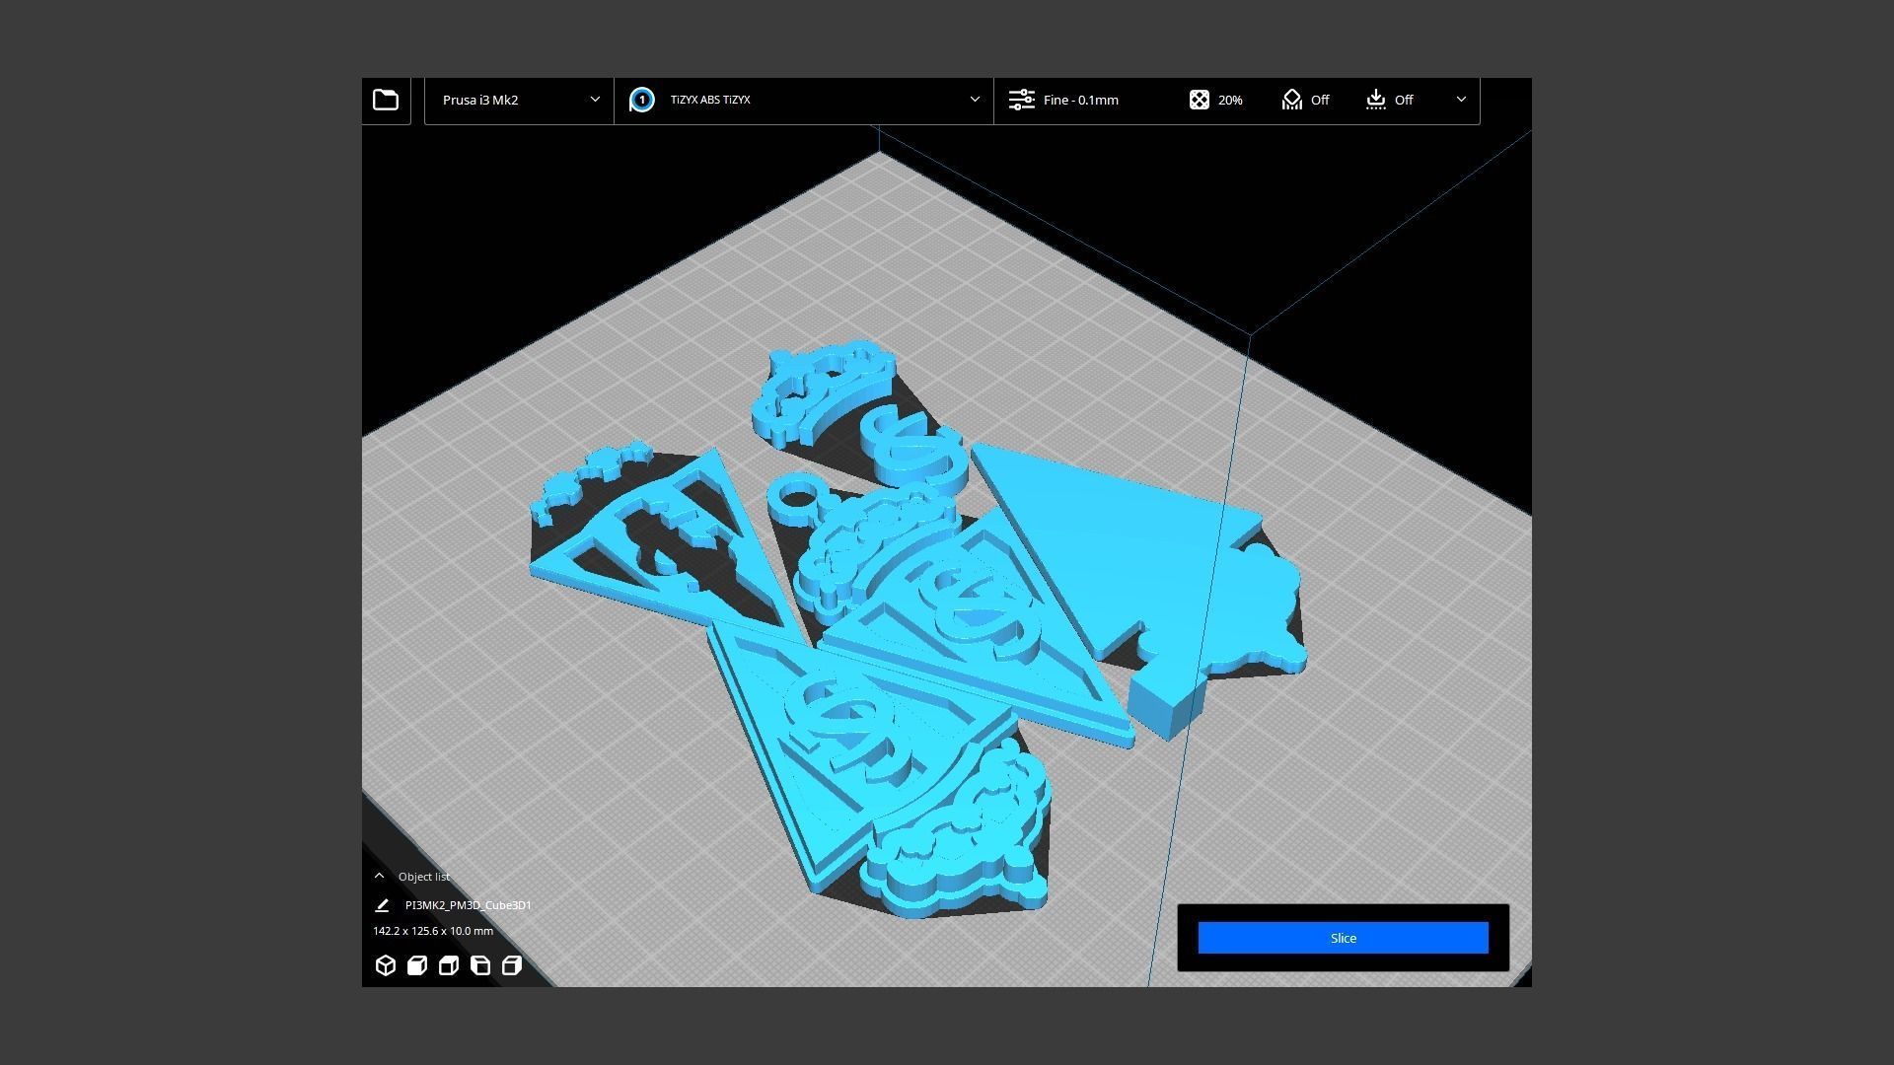Image resolution: width=1894 pixels, height=1065 pixels.
Task: Click the support Off icon
Action: (x=1291, y=100)
